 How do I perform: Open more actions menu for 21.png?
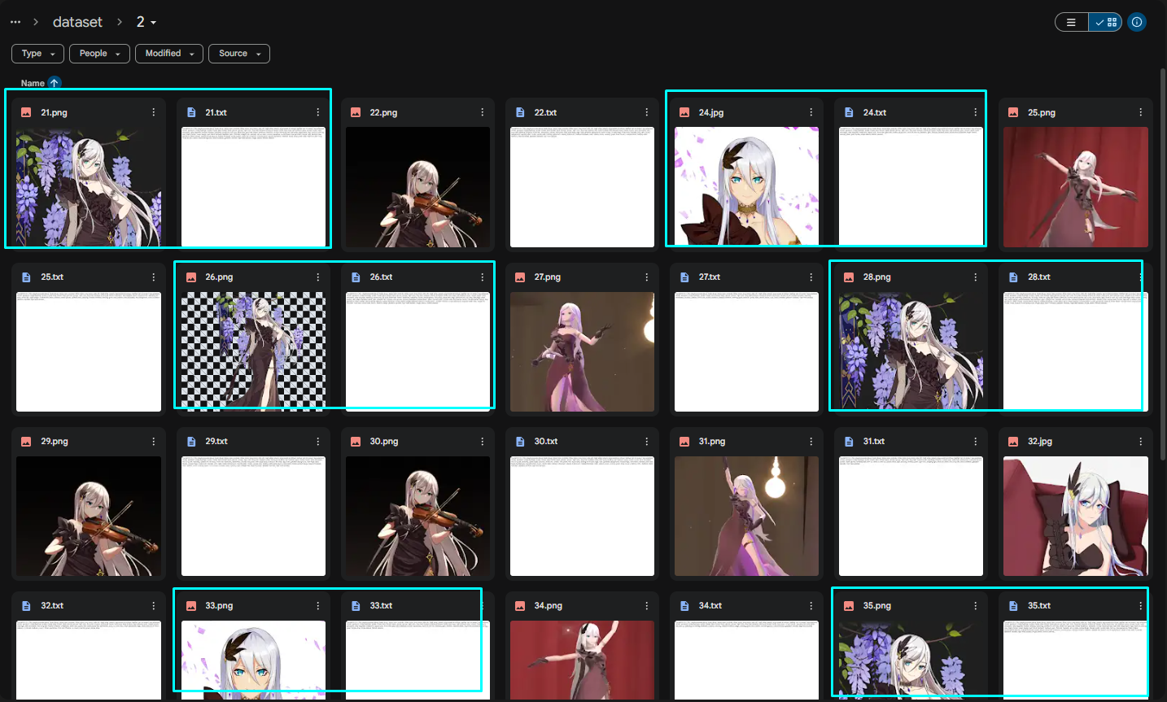[x=153, y=112]
